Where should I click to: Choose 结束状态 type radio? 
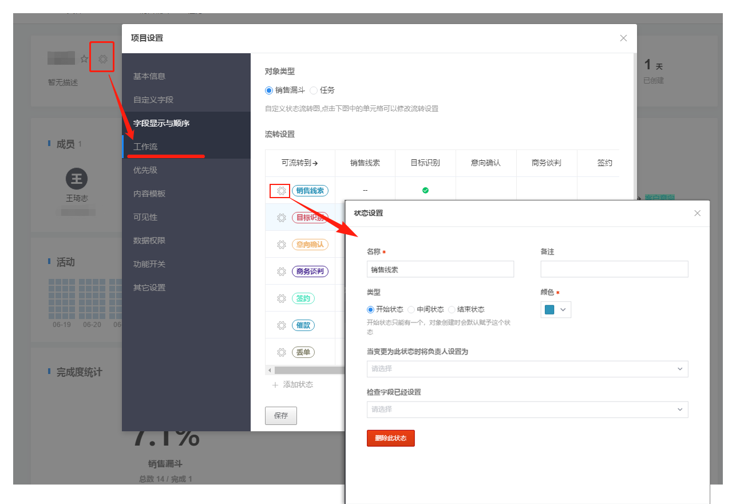coord(452,309)
